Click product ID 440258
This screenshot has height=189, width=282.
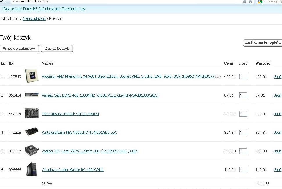(15, 133)
